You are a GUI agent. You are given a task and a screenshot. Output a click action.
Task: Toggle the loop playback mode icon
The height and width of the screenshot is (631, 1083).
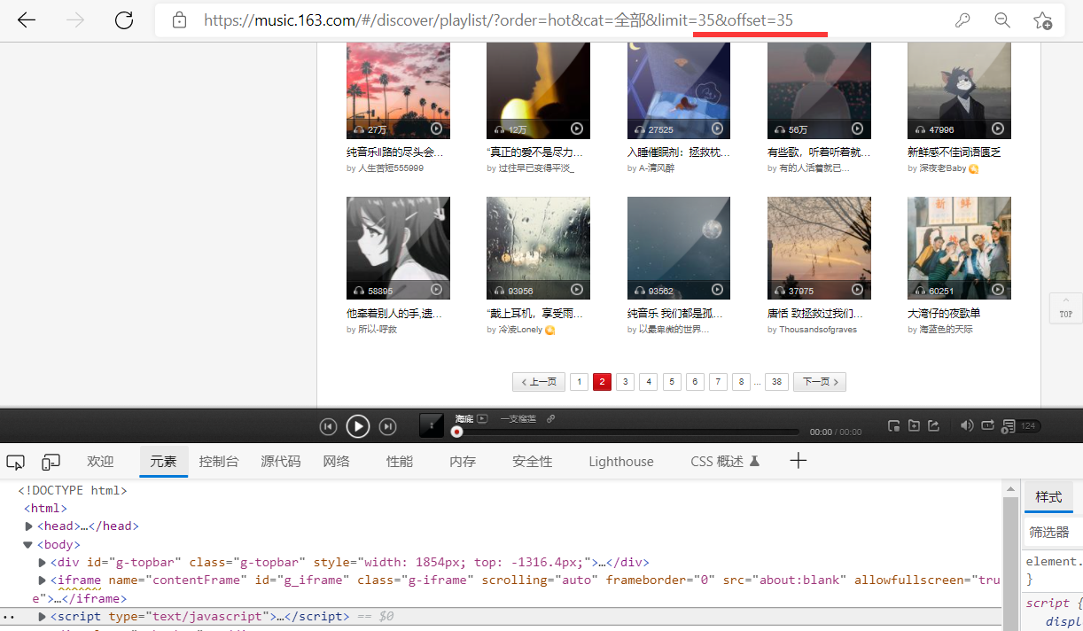[987, 425]
